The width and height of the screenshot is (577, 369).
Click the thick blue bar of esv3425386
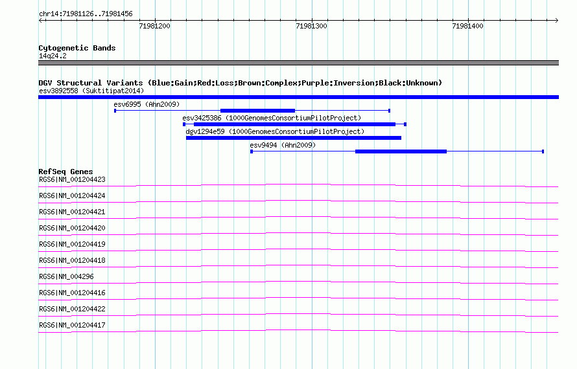[294, 124]
